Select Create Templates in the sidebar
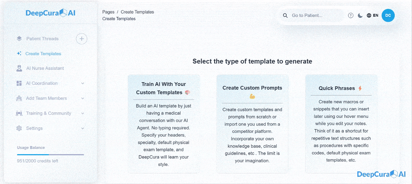This screenshot has height=184, width=412. (x=43, y=53)
